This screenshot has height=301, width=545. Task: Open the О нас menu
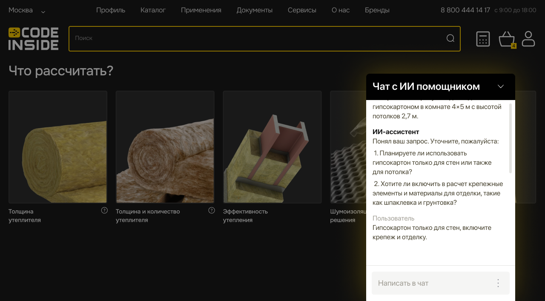[x=341, y=10]
